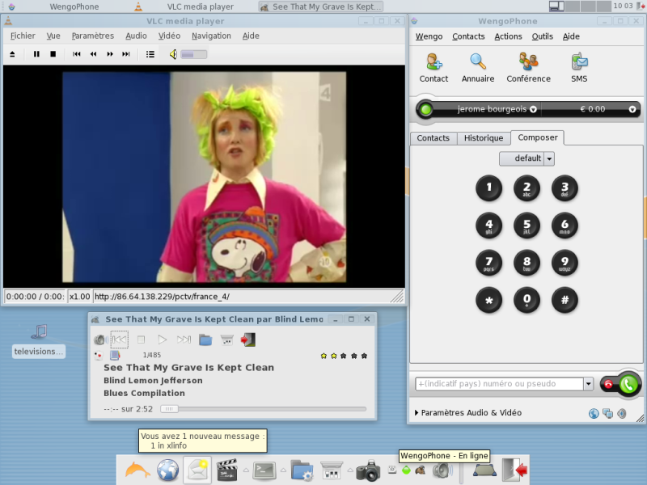Stop playback in VLC media player
The width and height of the screenshot is (647, 485).
point(53,54)
